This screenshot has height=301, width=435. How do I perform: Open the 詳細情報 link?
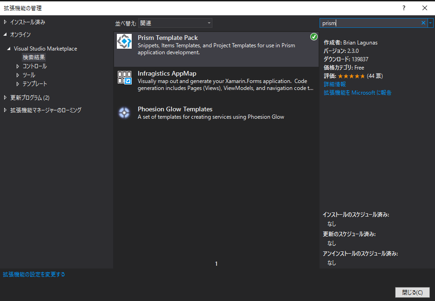coord(335,84)
